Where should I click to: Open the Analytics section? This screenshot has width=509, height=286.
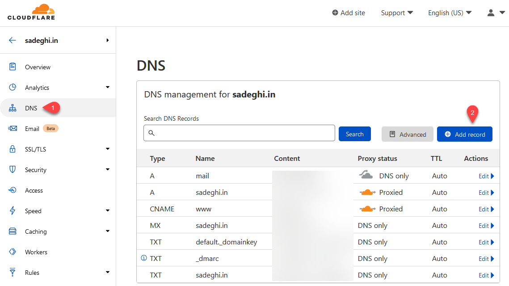37,88
